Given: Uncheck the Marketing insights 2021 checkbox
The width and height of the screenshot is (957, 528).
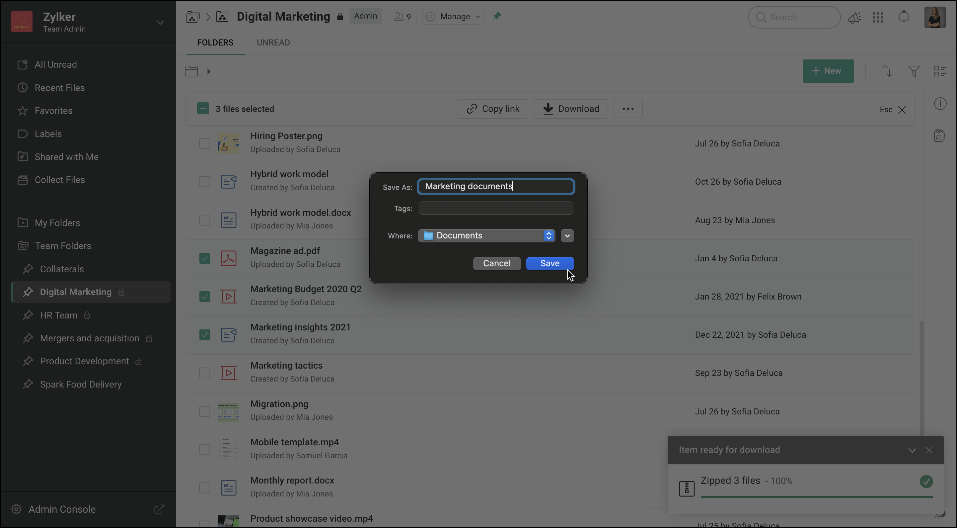Looking at the screenshot, I should click(205, 335).
